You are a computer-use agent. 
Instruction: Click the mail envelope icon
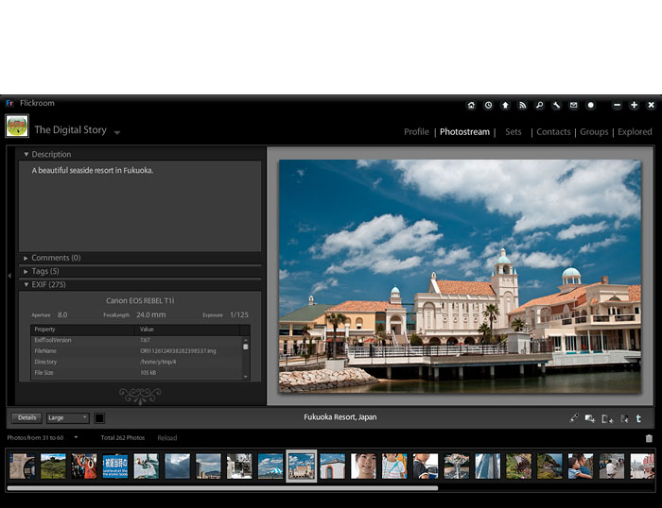pos(573,105)
